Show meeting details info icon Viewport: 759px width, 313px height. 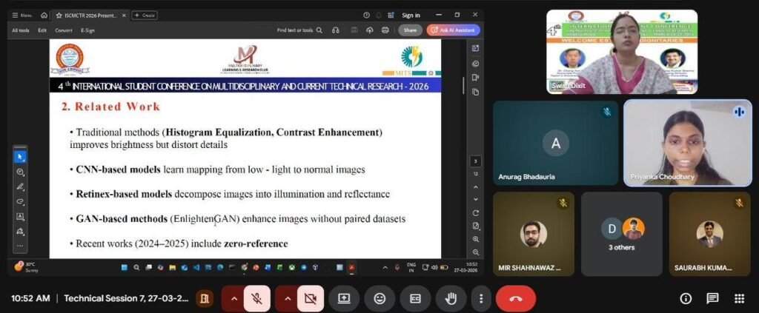(x=686, y=298)
